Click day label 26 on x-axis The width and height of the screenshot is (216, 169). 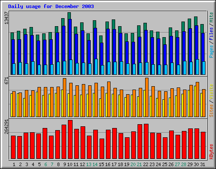(x=171, y=164)
